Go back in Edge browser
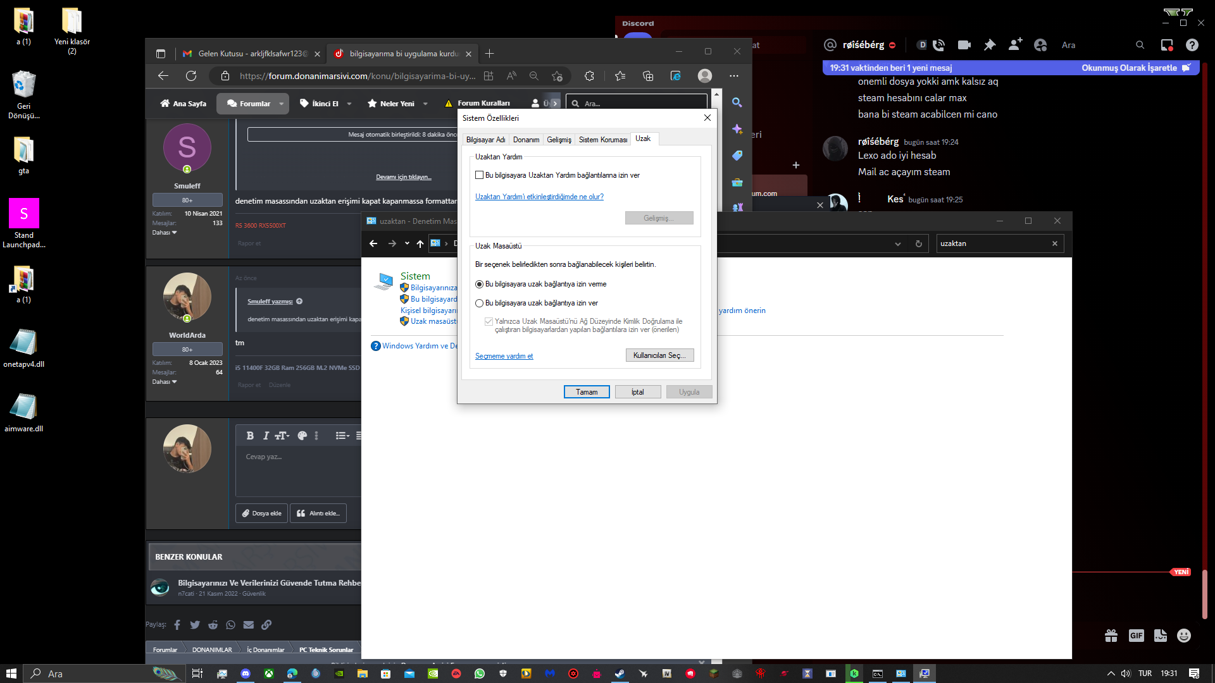The image size is (1215, 683). pos(163,76)
